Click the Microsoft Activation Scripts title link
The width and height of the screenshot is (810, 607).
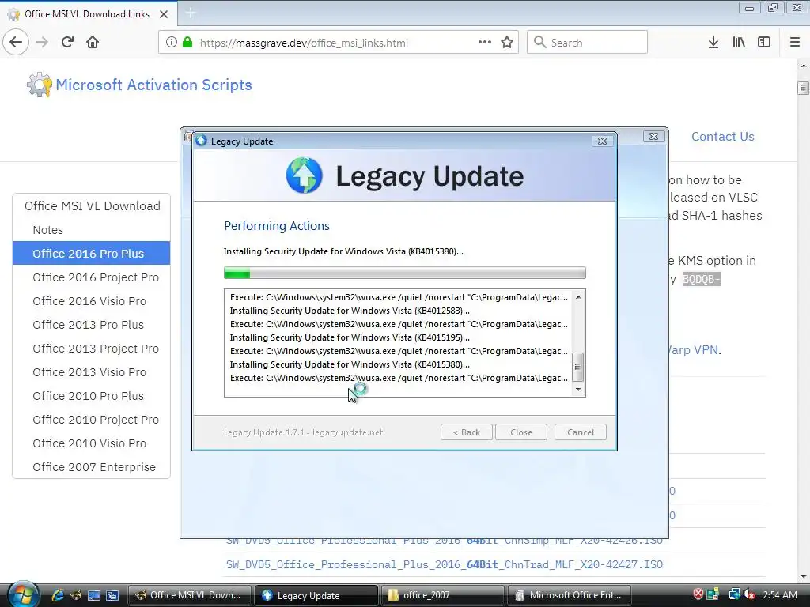154,85
